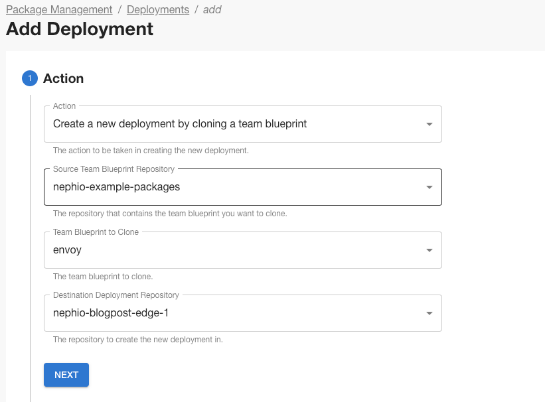Image resolution: width=545 pixels, height=402 pixels.
Task: Click the Add Deployment page heading
Action: tap(80, 29)
